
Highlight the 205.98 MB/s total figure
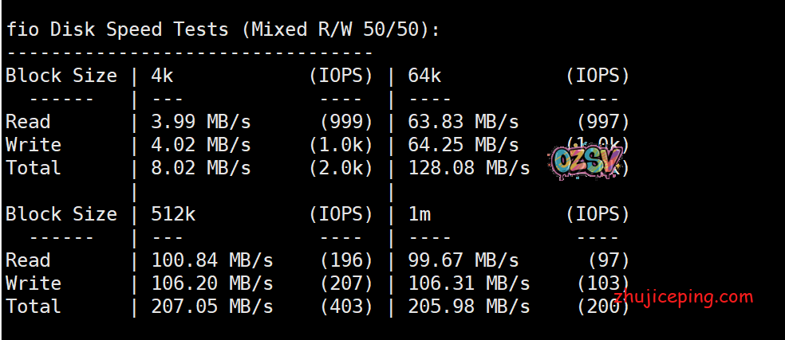469,307
